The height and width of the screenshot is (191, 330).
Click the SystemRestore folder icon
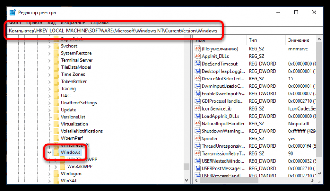[x=56, y=53]
